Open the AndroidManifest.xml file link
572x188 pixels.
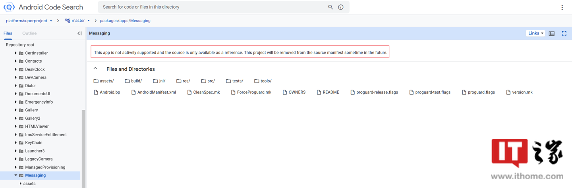157,92
